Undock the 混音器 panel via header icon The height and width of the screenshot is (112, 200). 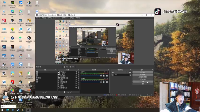pos(109,70)
